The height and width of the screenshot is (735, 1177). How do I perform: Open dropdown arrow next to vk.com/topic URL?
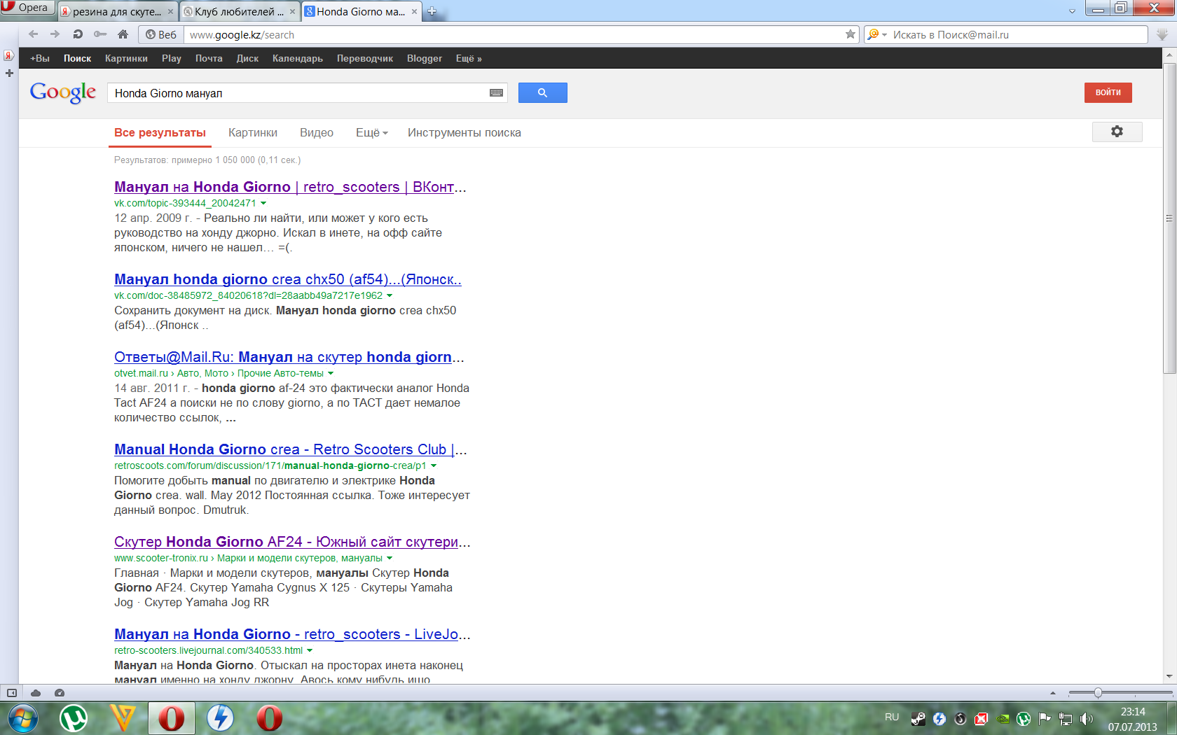click(x=263, y=204)
